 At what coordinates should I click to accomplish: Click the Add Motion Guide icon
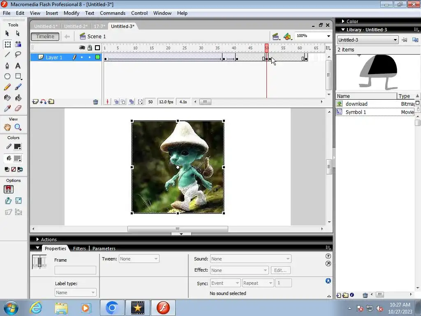point(43,102)
